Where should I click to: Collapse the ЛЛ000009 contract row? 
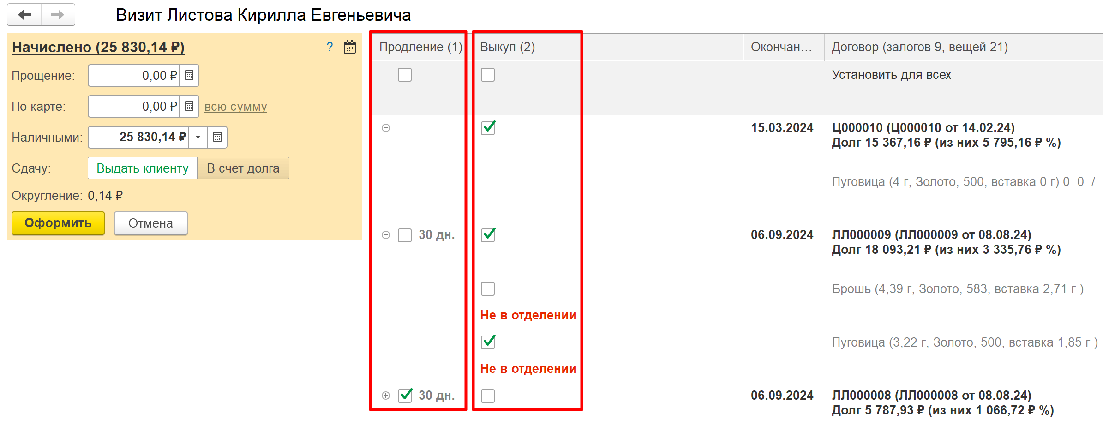(386, 235)
